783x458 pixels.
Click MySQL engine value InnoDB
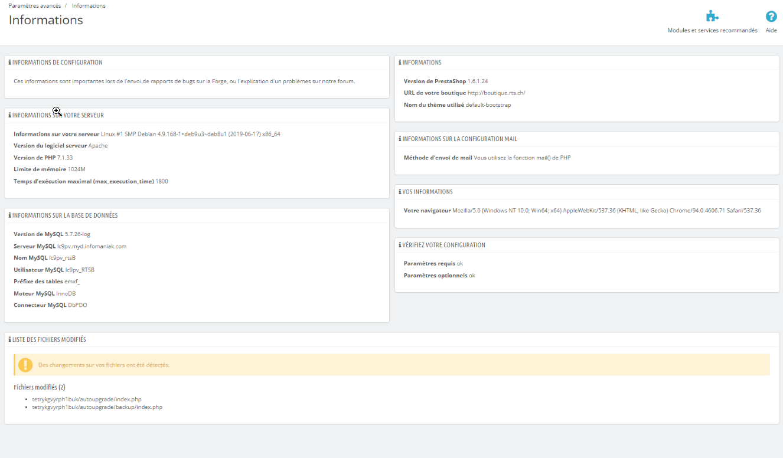pos(66,293)
